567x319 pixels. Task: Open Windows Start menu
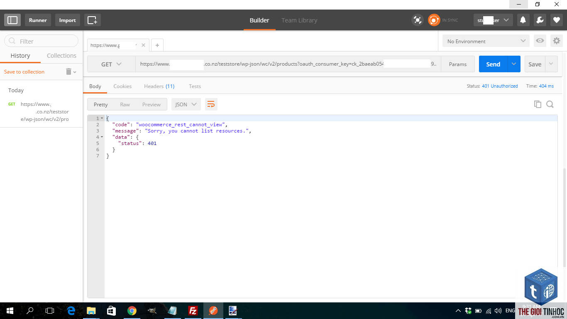point(10,310)
